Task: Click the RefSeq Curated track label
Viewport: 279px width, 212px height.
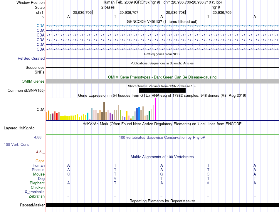Action: 31,58
